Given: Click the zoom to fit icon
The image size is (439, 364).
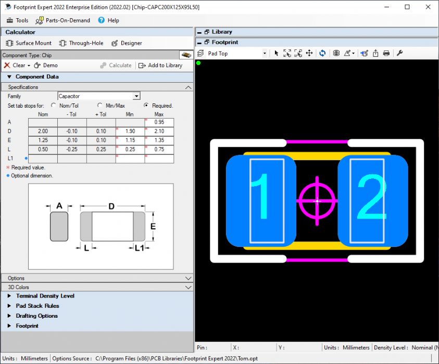Looking at the screenshot, I should point(287,53).
